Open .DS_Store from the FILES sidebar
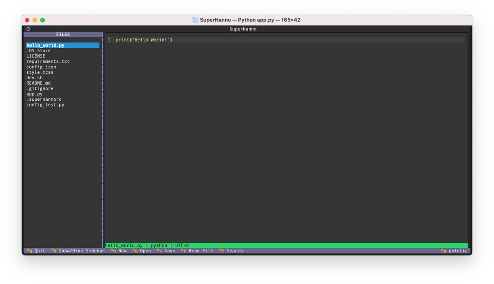 pos(38,51)
